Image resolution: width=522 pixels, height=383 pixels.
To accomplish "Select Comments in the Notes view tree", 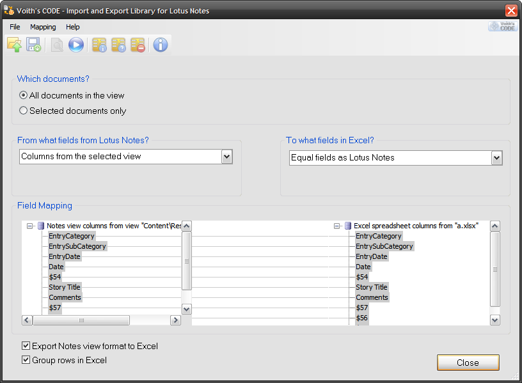I will (65, 297).
